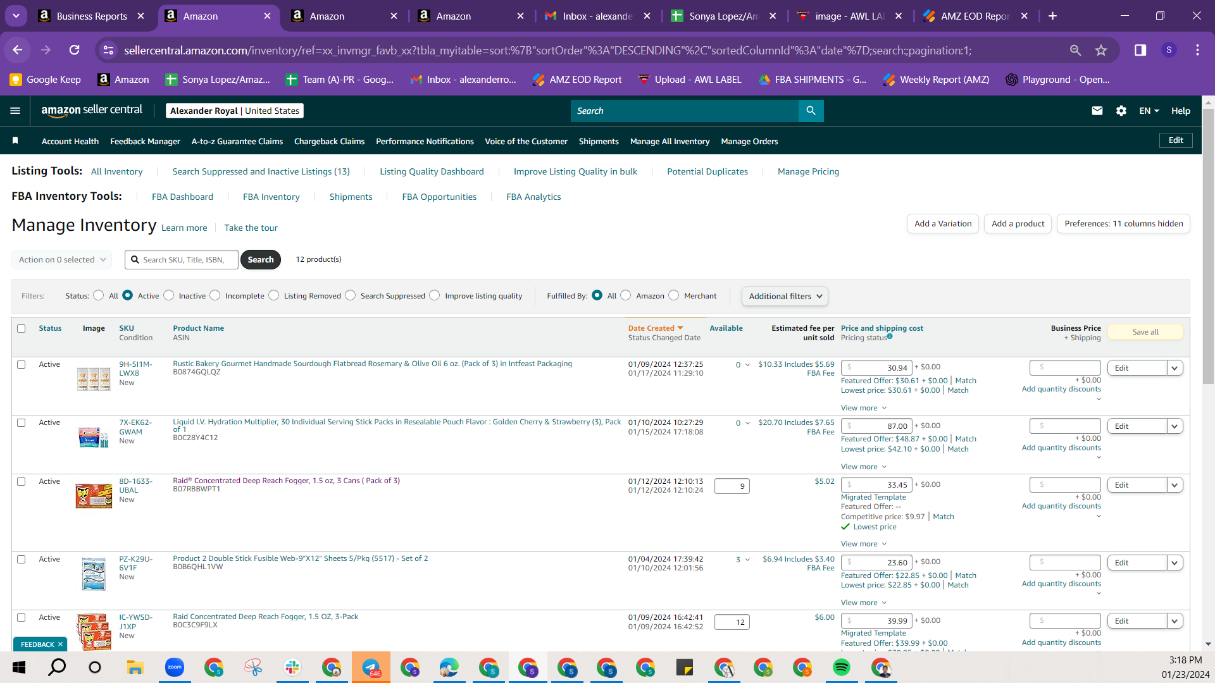This screenshot has width=1215, height=683.
Task: Open a new browser tab
Action: pyautogui.click(x=1052, y=16)
